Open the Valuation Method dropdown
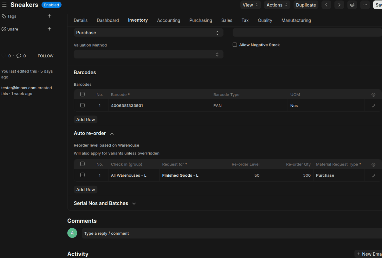Screen dimensions: 382x258 click(x=148, y=54)
